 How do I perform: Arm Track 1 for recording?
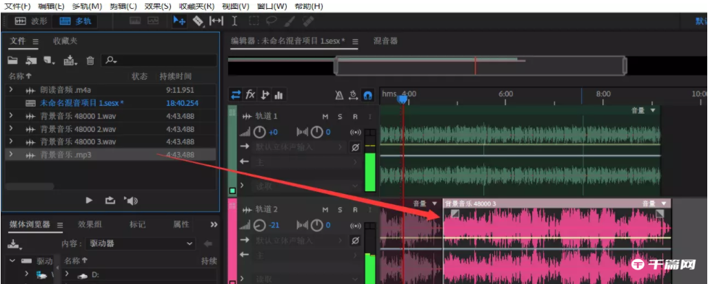point(355,117)
